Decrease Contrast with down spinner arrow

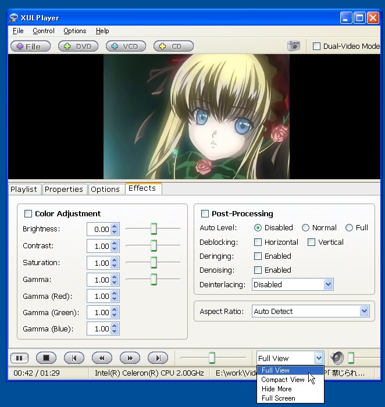tap(114, 249)
